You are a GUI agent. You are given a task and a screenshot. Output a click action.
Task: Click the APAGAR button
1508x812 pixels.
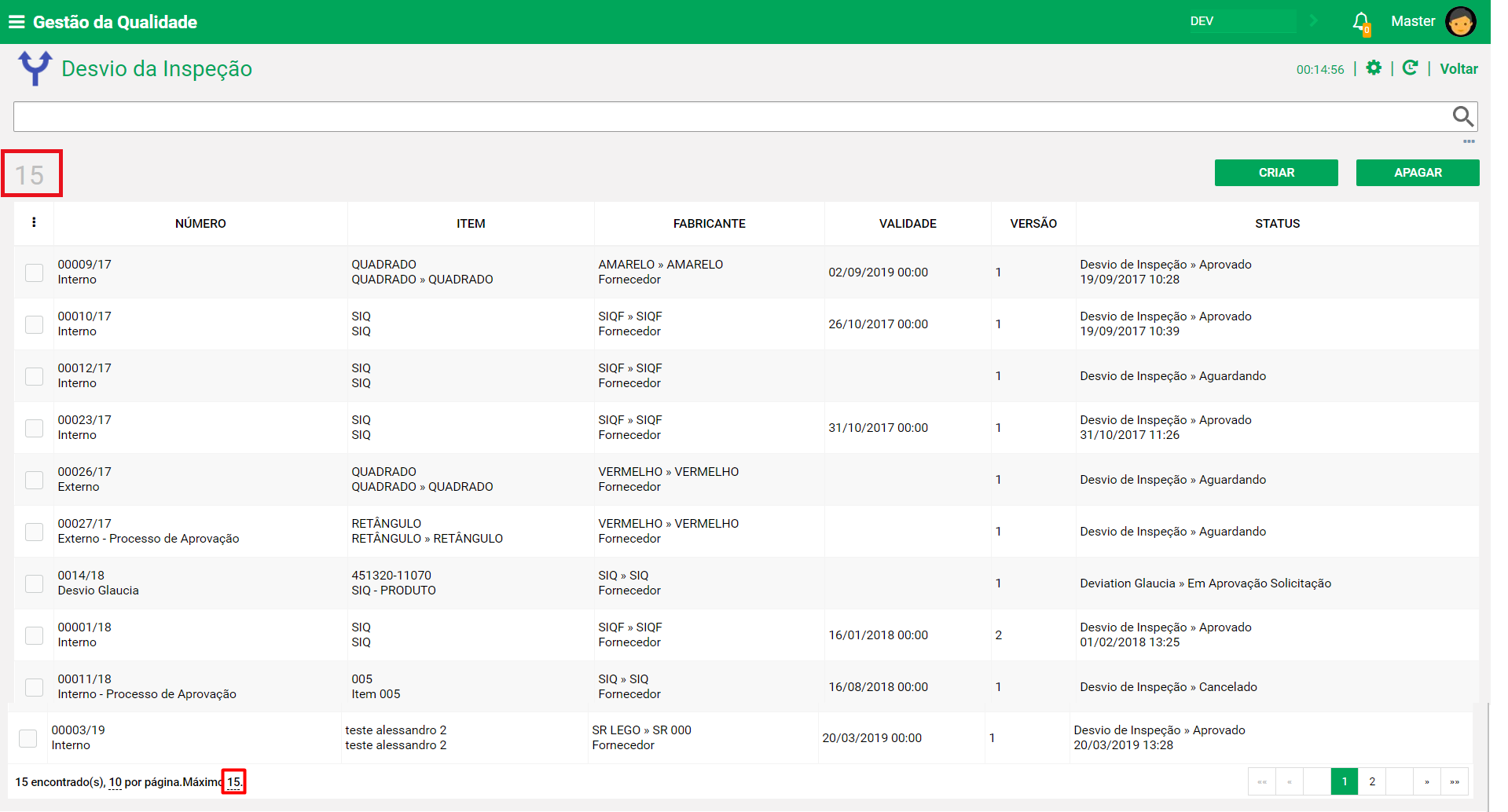pyautogui.click(x=1418, y=173)
